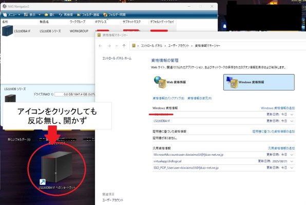
Task: Open recent locations dropdown in Credential Manager
Action: click(x=117, y=46)
